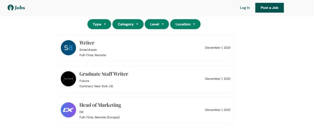Open the SmartAsset company logo
This screenshot has height=128, width=314.
pos(68,48)
